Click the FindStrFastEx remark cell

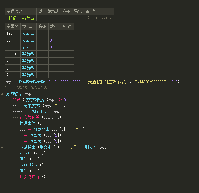99,18
